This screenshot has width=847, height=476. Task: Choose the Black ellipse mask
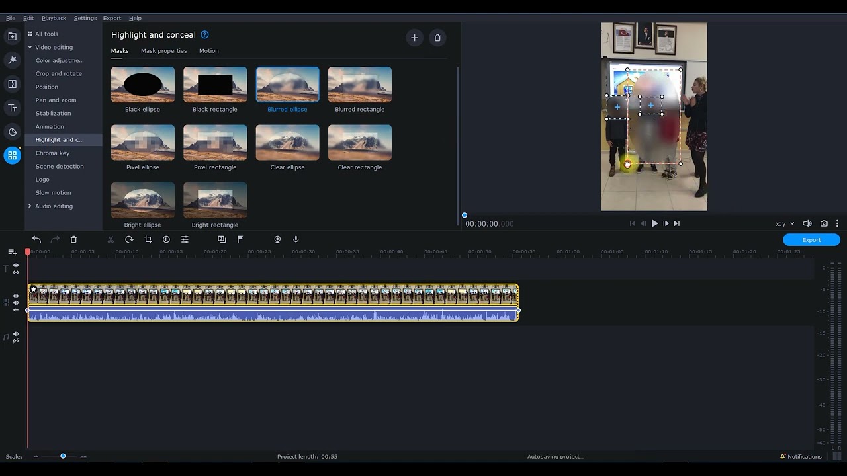click(143, 90)
